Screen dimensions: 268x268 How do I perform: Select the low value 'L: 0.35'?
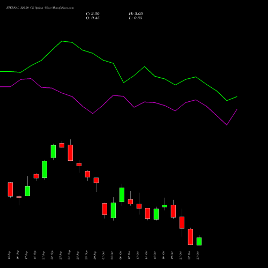pyautogui.click(x=136, y=18)
